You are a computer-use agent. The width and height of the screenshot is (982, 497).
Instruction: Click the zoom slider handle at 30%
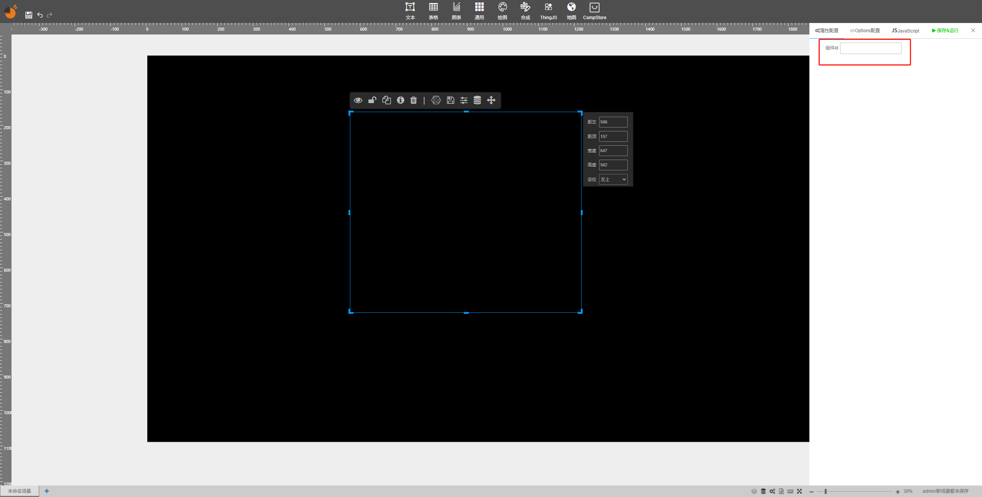[x=825, y=491]
